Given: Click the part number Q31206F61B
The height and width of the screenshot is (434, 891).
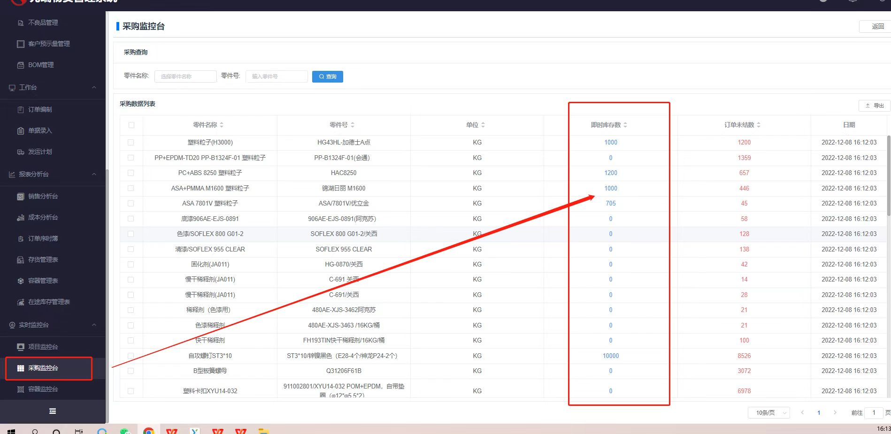Looking at the screenshot, I should (x=344, y=371).
